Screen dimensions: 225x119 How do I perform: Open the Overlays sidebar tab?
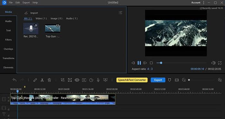tap(8, 49)
